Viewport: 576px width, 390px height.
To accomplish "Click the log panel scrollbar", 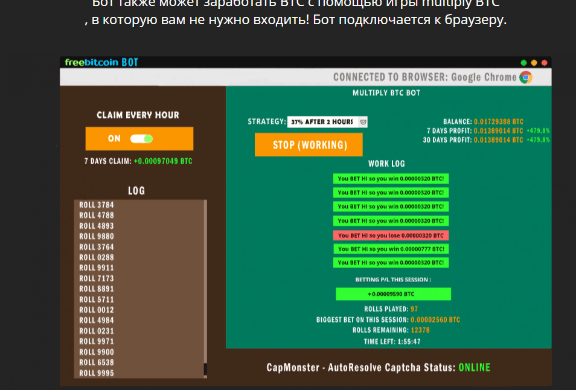I will point(205,284).
